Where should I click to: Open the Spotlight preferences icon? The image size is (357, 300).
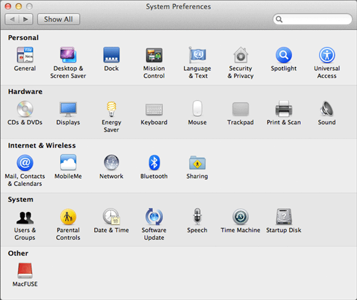[x=284, y=55]
